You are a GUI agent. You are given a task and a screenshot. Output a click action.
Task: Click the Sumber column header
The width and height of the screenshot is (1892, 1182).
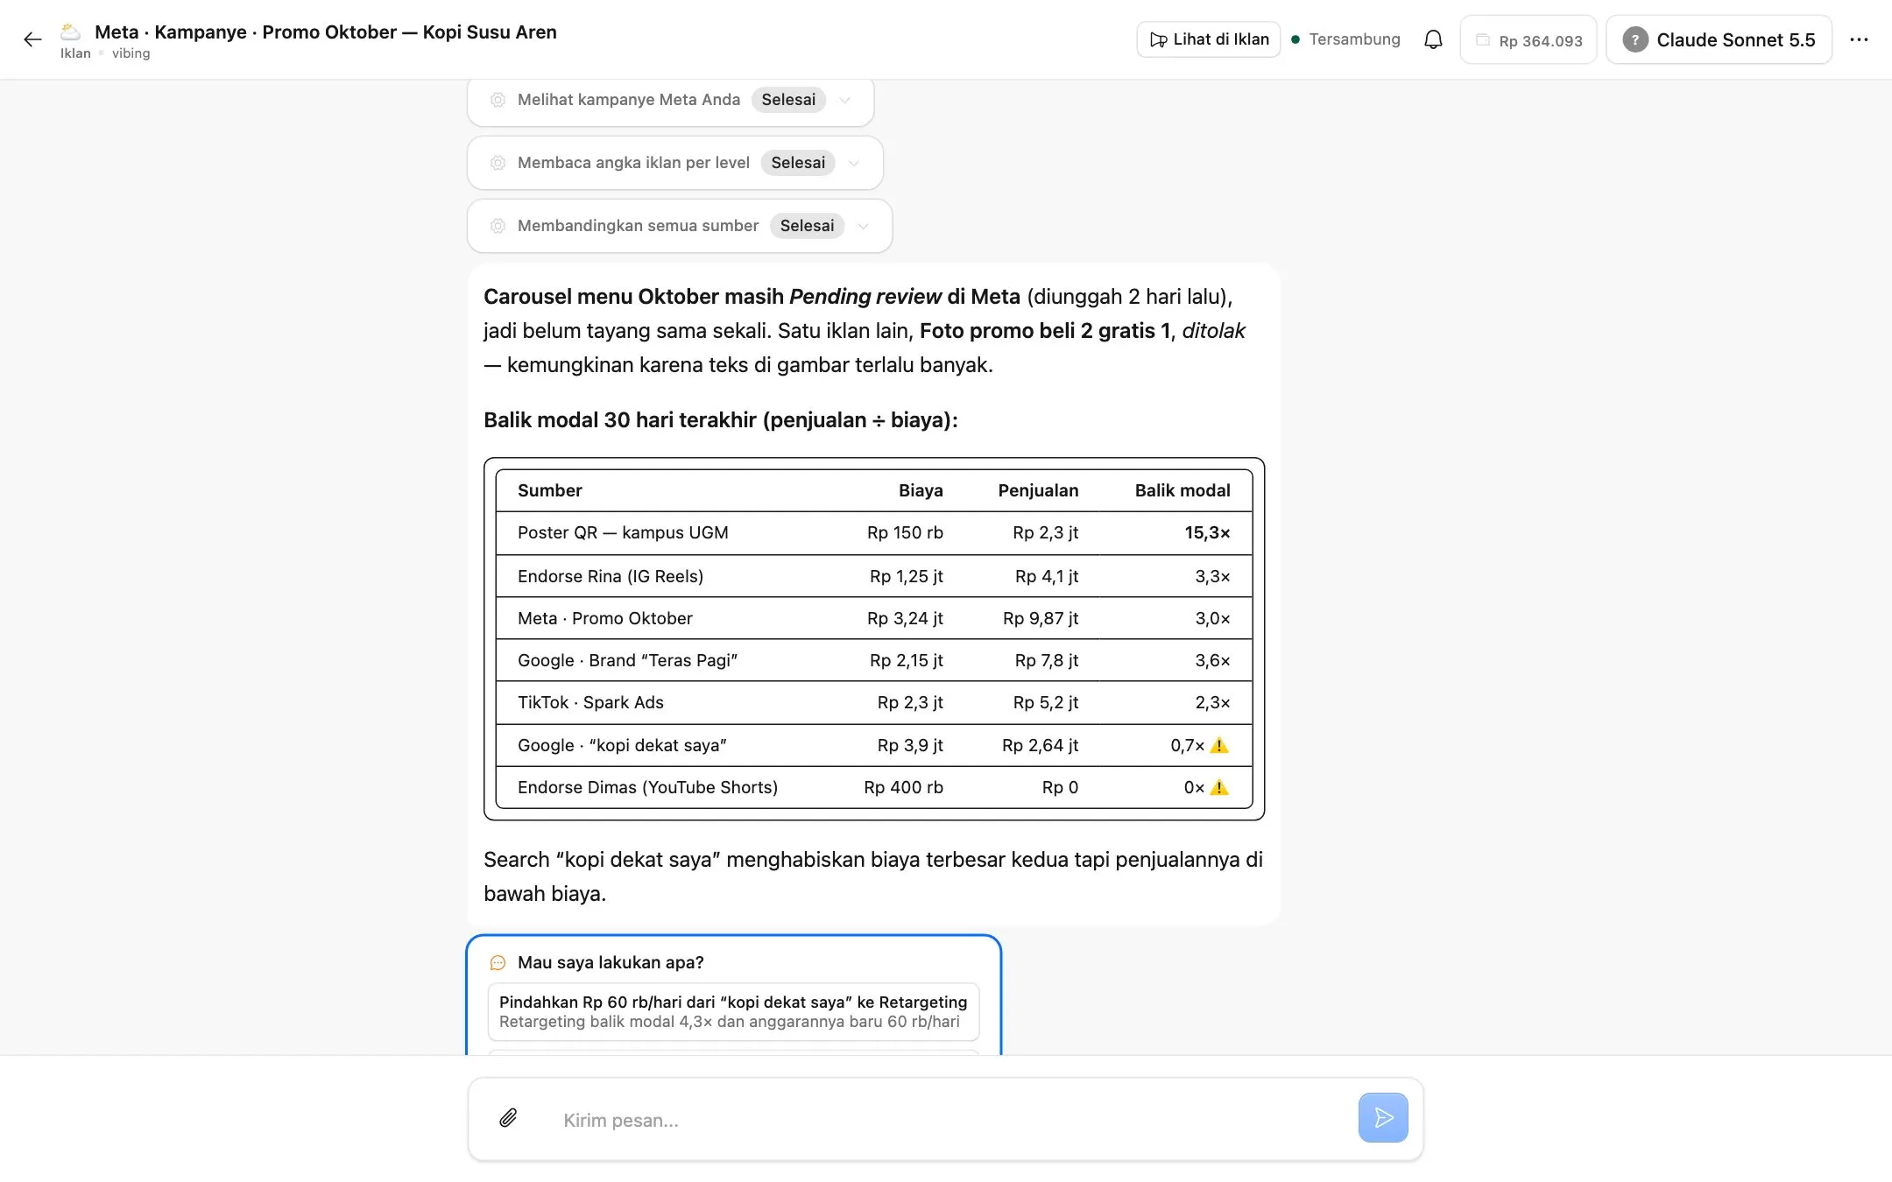click(549, 490)
